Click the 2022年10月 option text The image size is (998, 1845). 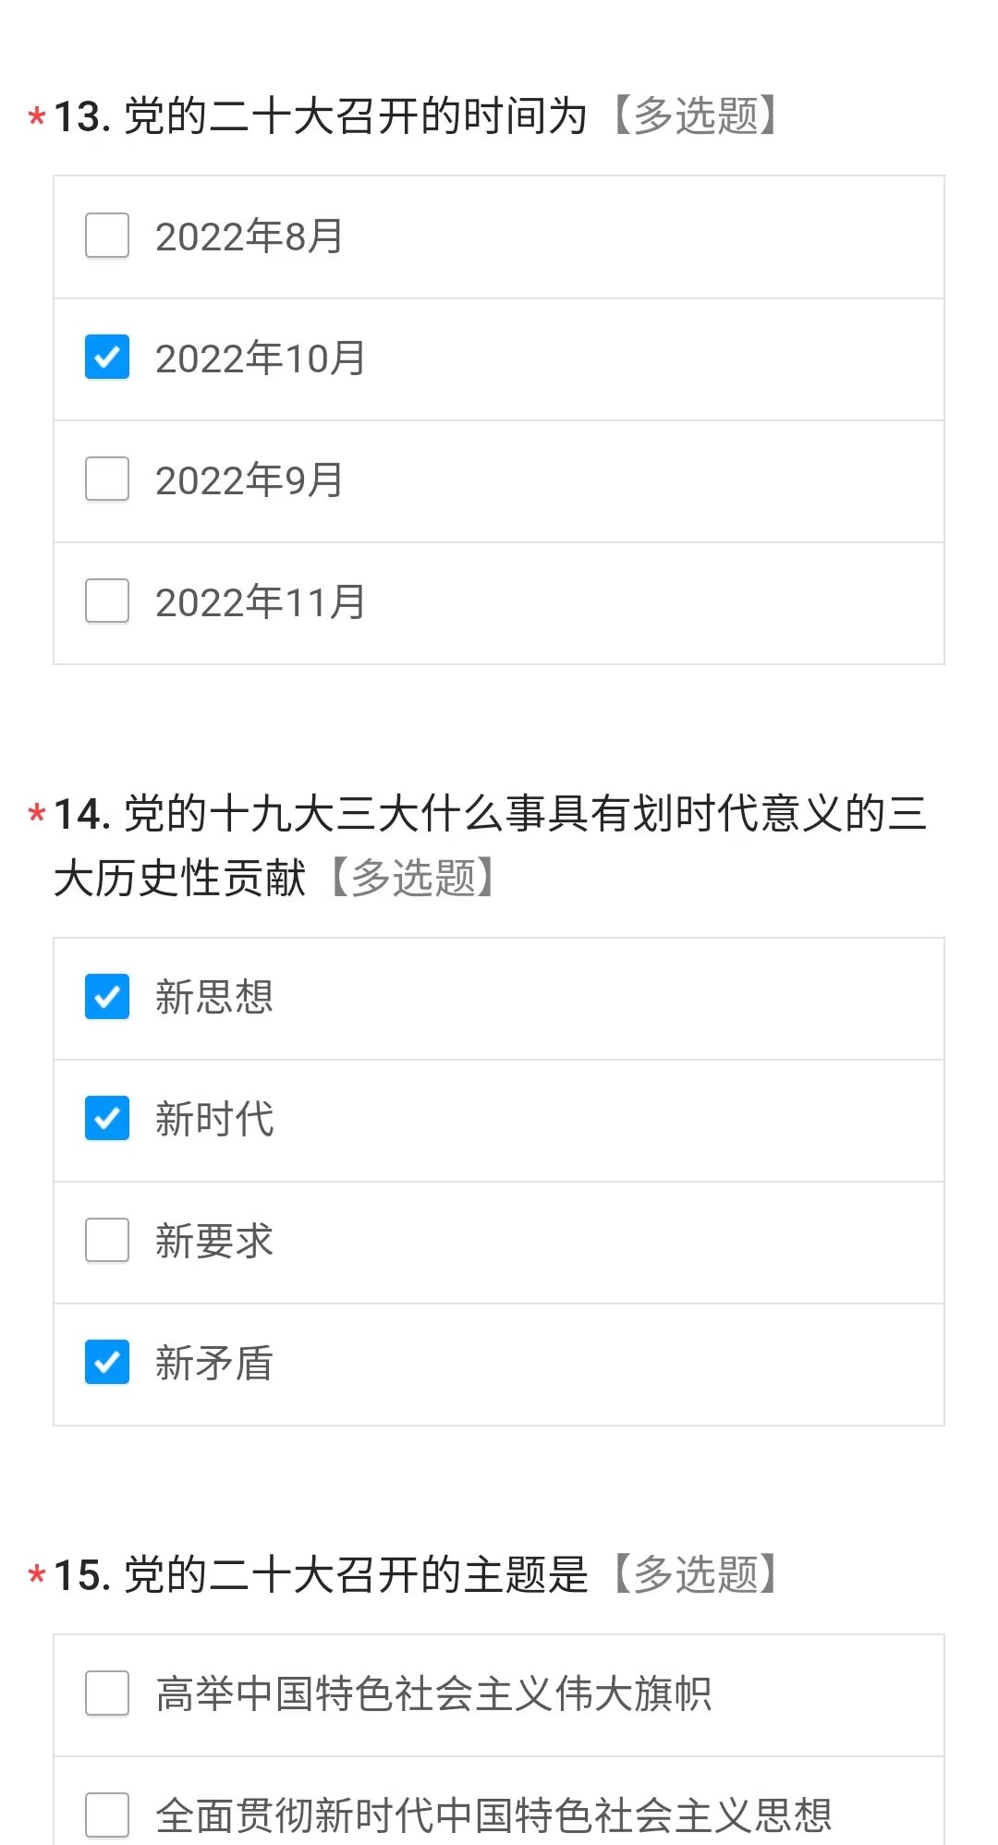[x=261, y=358]
